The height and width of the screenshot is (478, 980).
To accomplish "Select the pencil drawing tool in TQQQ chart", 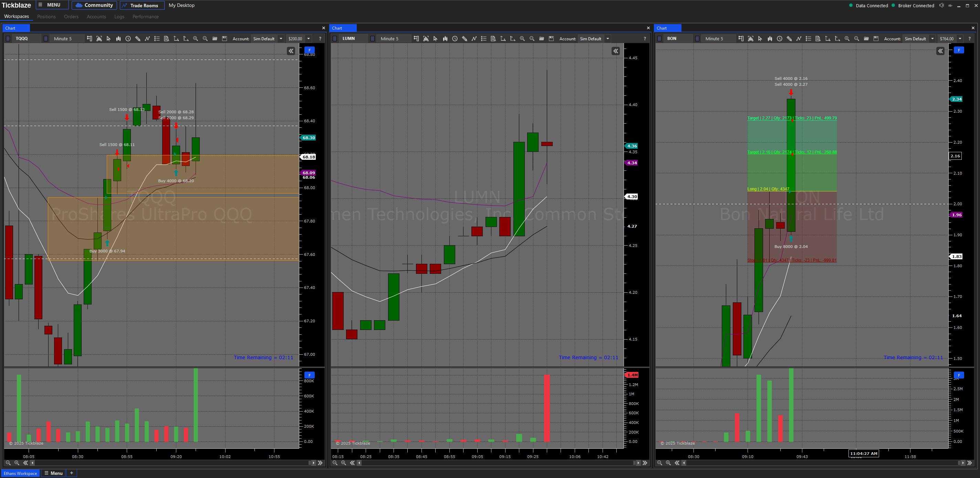I will pyautogui.click(x=138, y=39).
